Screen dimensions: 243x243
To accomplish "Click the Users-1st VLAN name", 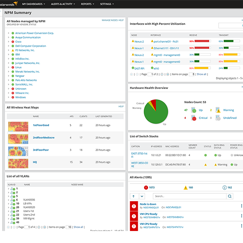I will click(29, 211).
